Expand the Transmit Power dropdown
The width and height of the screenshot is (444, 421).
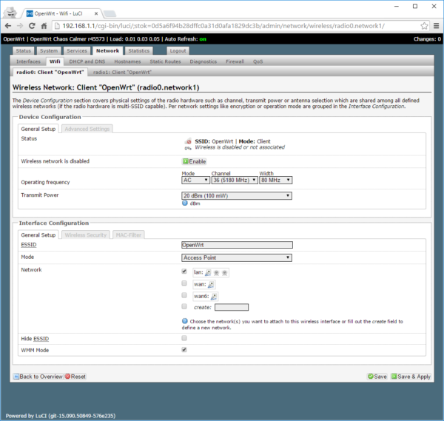(x=236, y=195)
